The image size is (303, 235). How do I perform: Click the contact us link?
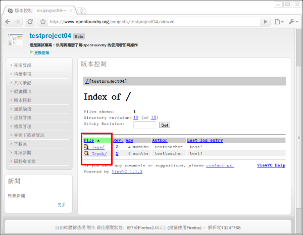click(220, 165)
